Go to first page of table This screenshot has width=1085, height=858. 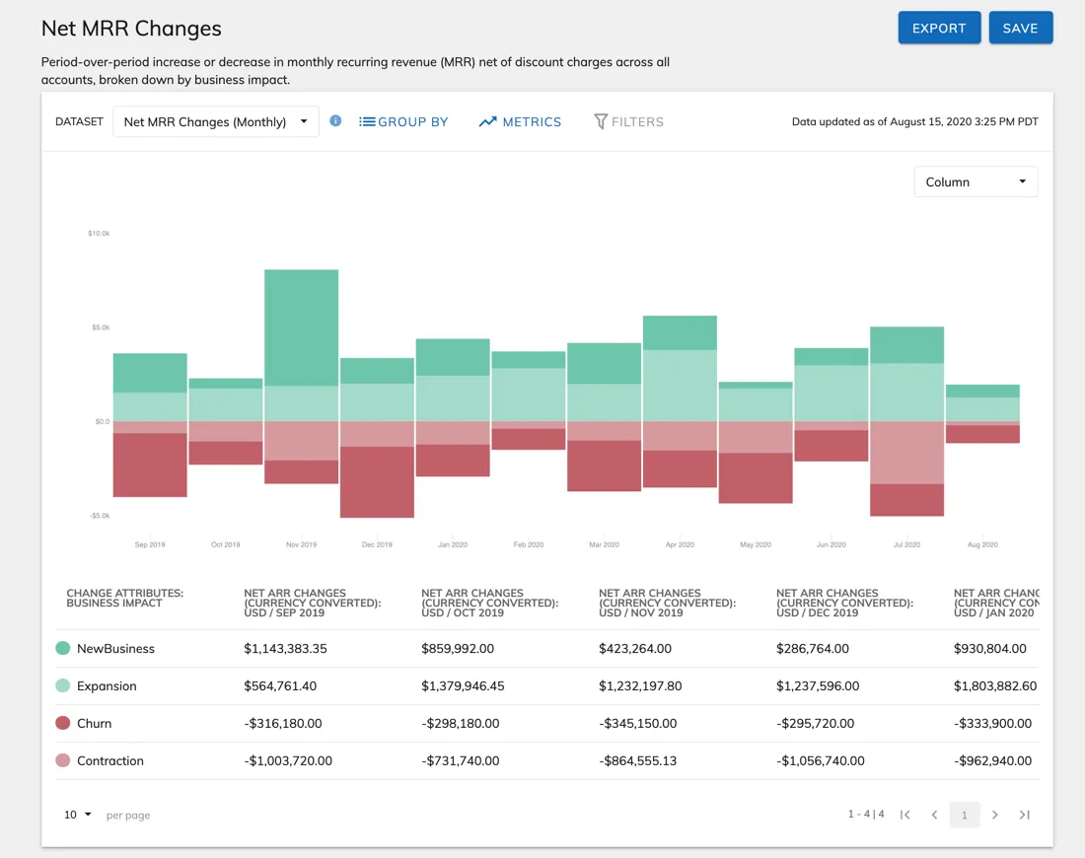tap(905, 815)
